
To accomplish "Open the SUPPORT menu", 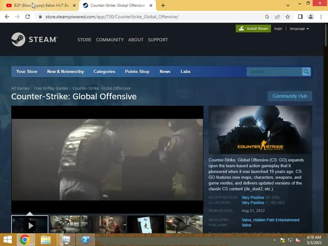I will (158, 40).
